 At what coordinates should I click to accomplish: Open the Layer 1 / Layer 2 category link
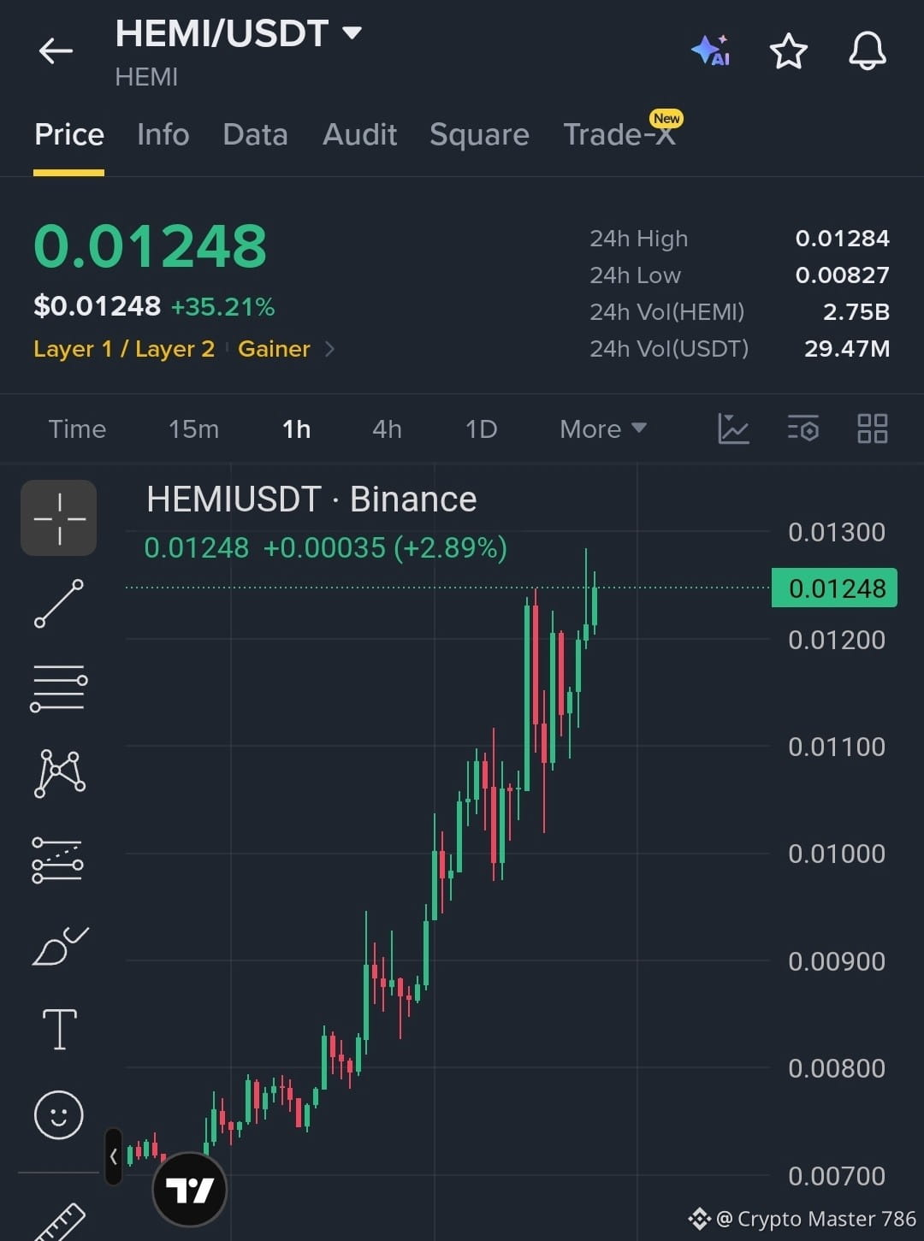point(124,349)
